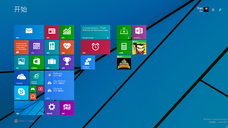Image resolution: width=228 pixels, height=128 pixels.
Task: Open the magenta Maps tile
Action: (x=67, y=108)
